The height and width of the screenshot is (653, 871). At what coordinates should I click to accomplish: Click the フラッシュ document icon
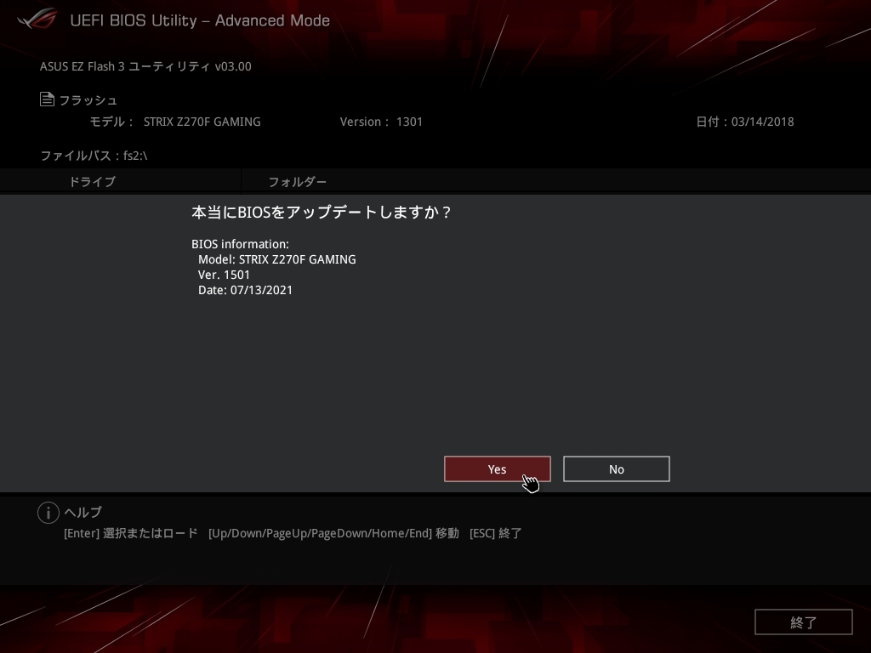click(x=48, y=99)
